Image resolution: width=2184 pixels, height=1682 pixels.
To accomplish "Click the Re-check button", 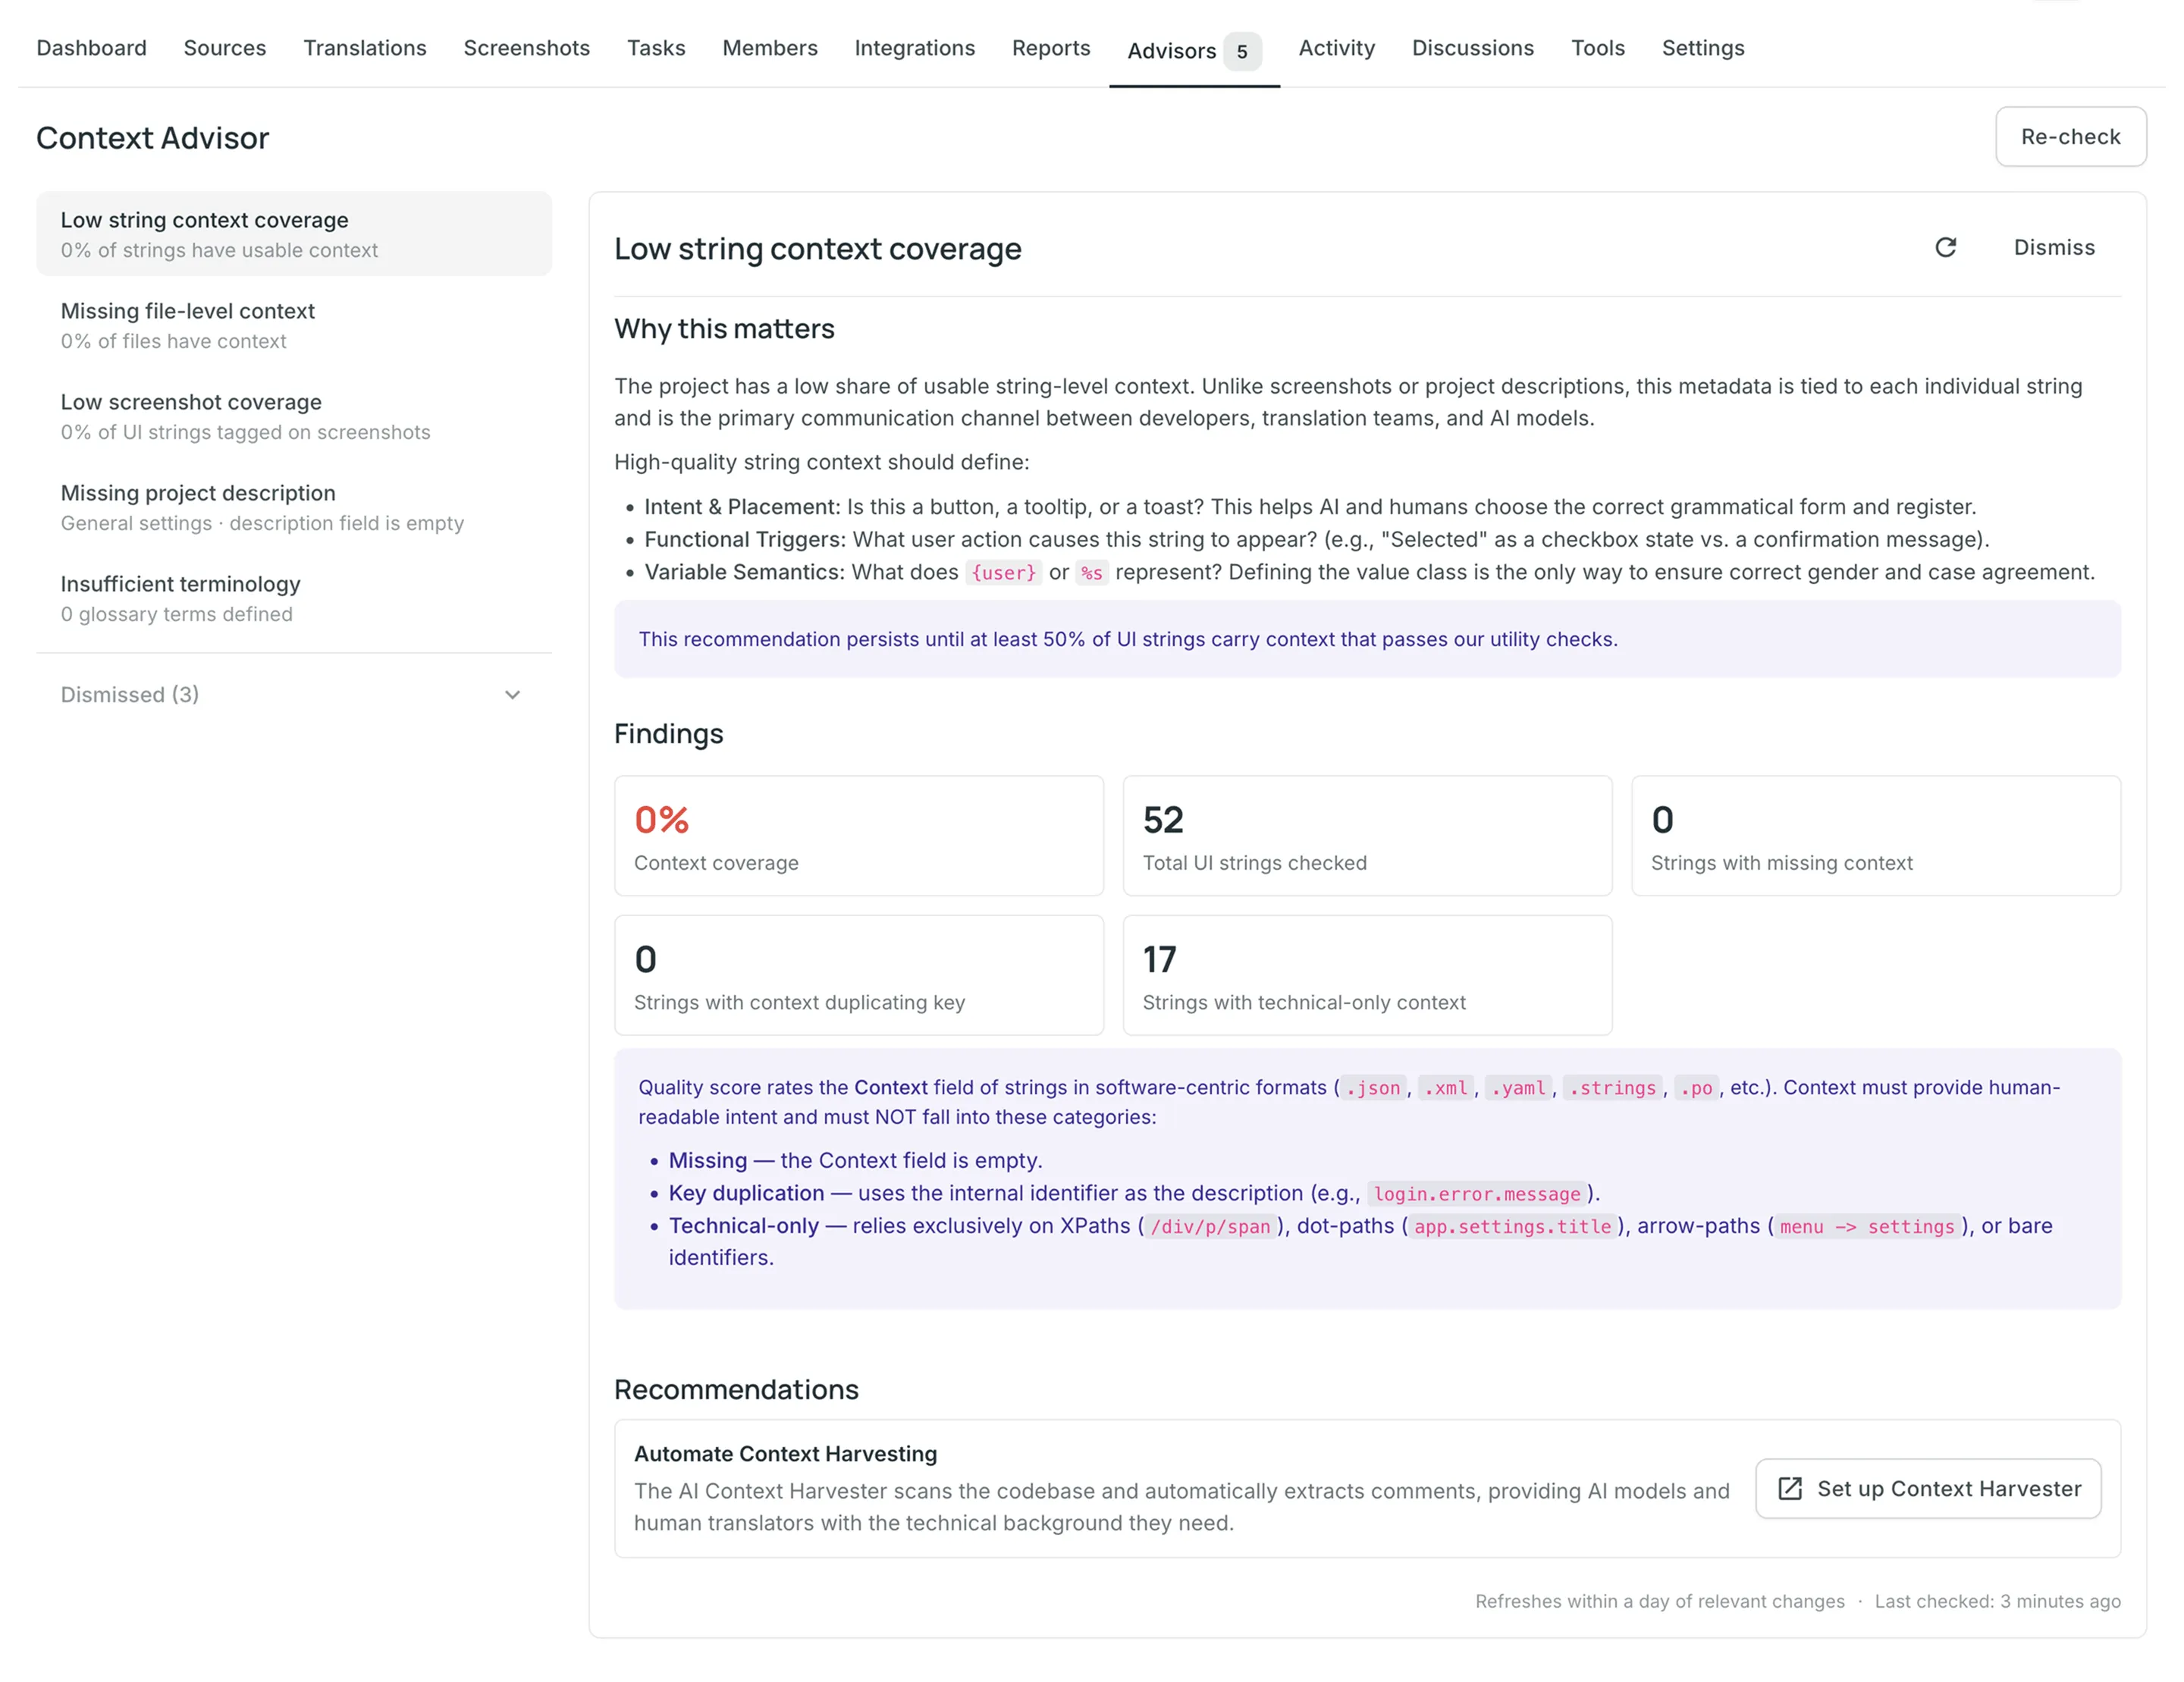I will click(x=2070, y=136).
